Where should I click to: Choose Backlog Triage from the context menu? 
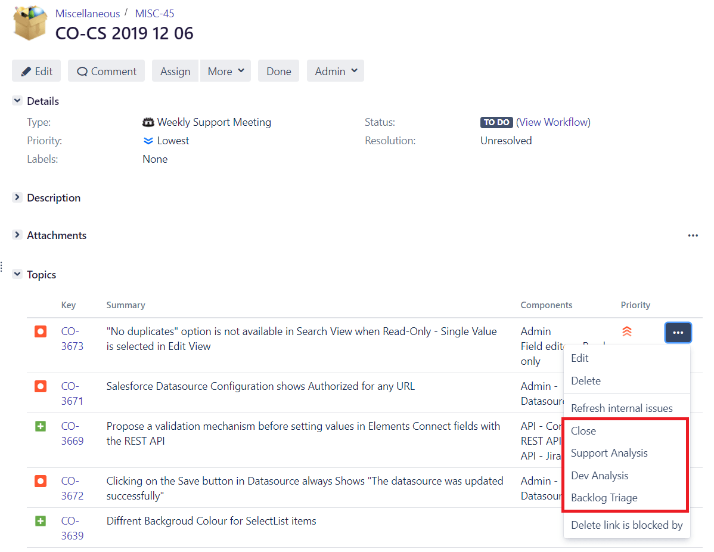tap(604, 497)
